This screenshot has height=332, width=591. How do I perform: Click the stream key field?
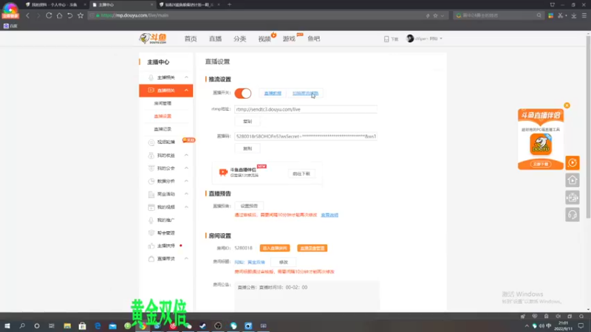pos(306,136)
